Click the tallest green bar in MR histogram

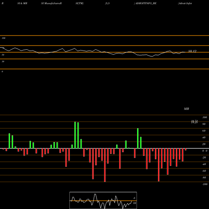(75, 135)
